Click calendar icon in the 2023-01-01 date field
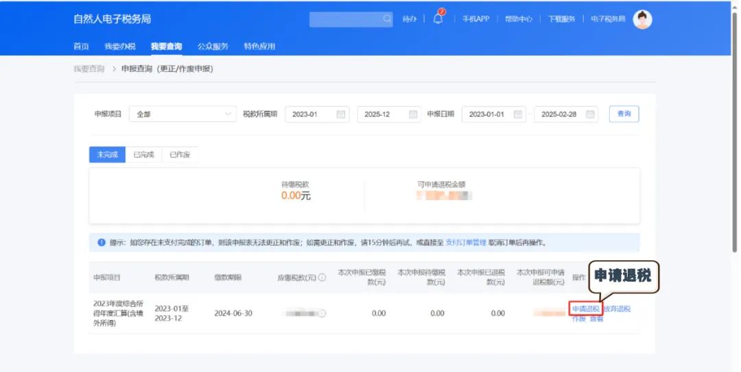The image size is (741, 372). pyautogui.click(x=518, y=114)
